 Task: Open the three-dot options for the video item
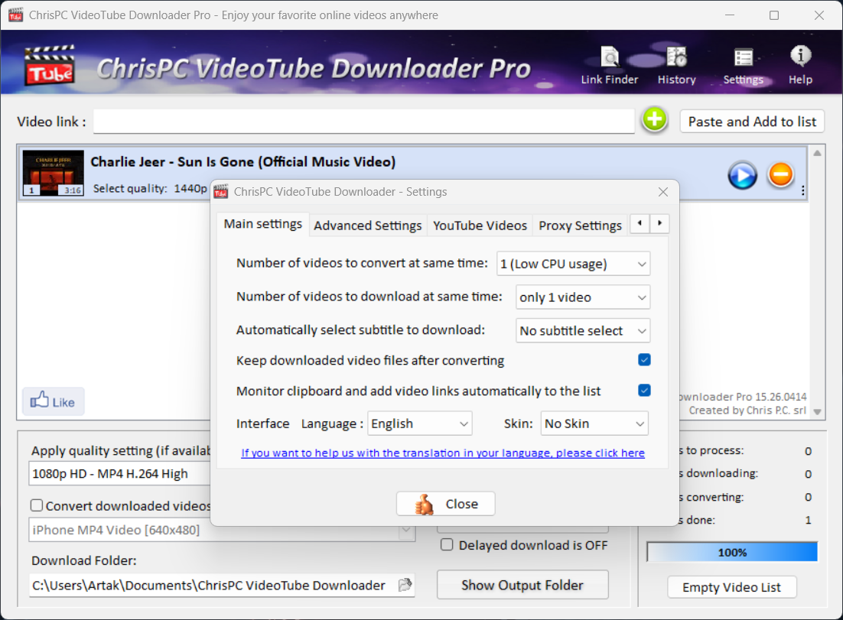(x=802, y=190)
